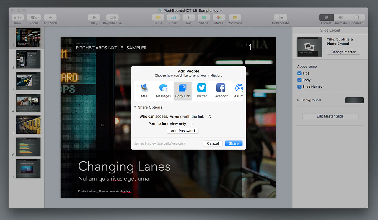This screenshot has width=378, height=220.
Task: Choose Messages icon in share dialog
Action: (163, 88)
